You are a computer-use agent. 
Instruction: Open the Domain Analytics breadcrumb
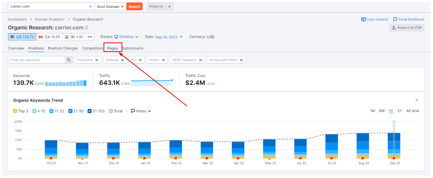50,19
